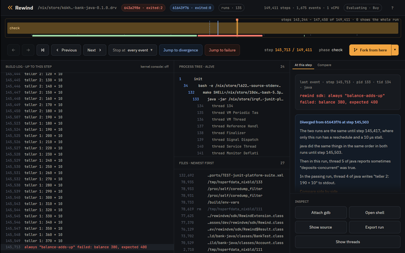Click the step 145,713 / 149,411 counter
The height and width of the screenshot is (253, 405).
coord(288,50)
